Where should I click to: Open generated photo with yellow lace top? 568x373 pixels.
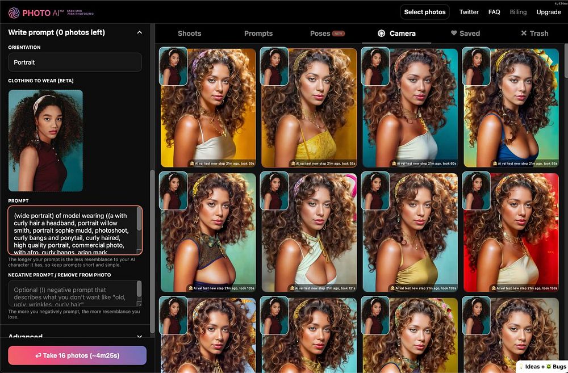[x=309, y=107]
